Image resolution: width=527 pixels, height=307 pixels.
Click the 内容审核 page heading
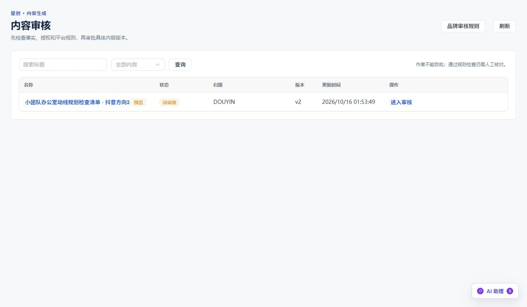[x=31, y=25]
